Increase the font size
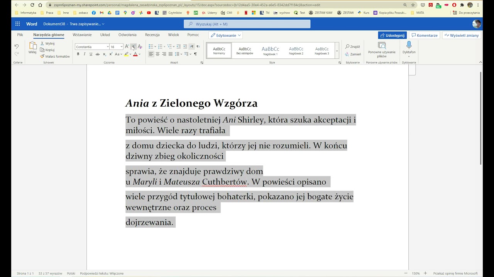This screenshot has width=494, height=277. click(x=127, y=47)
